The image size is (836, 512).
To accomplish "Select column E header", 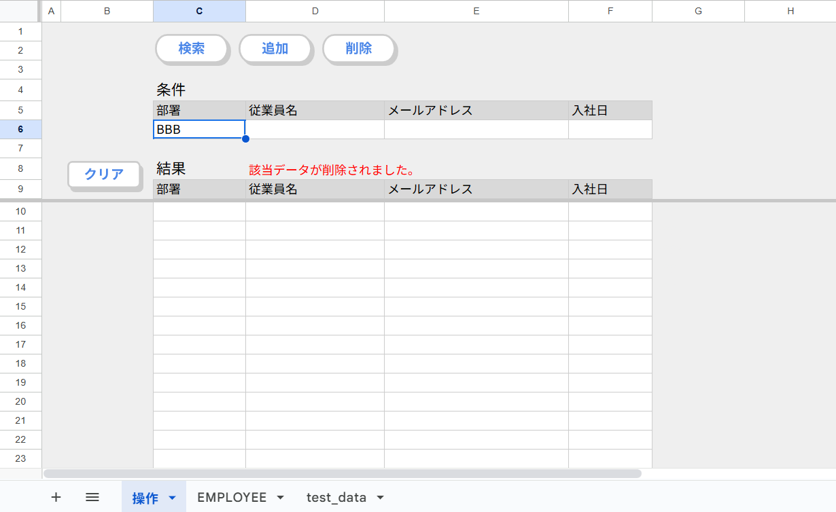I will (x=476, y=11).
